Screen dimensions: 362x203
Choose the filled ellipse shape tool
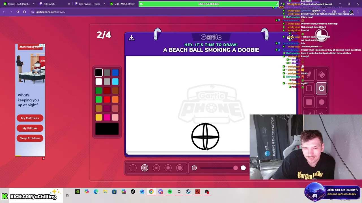click(x=322, y=102)
